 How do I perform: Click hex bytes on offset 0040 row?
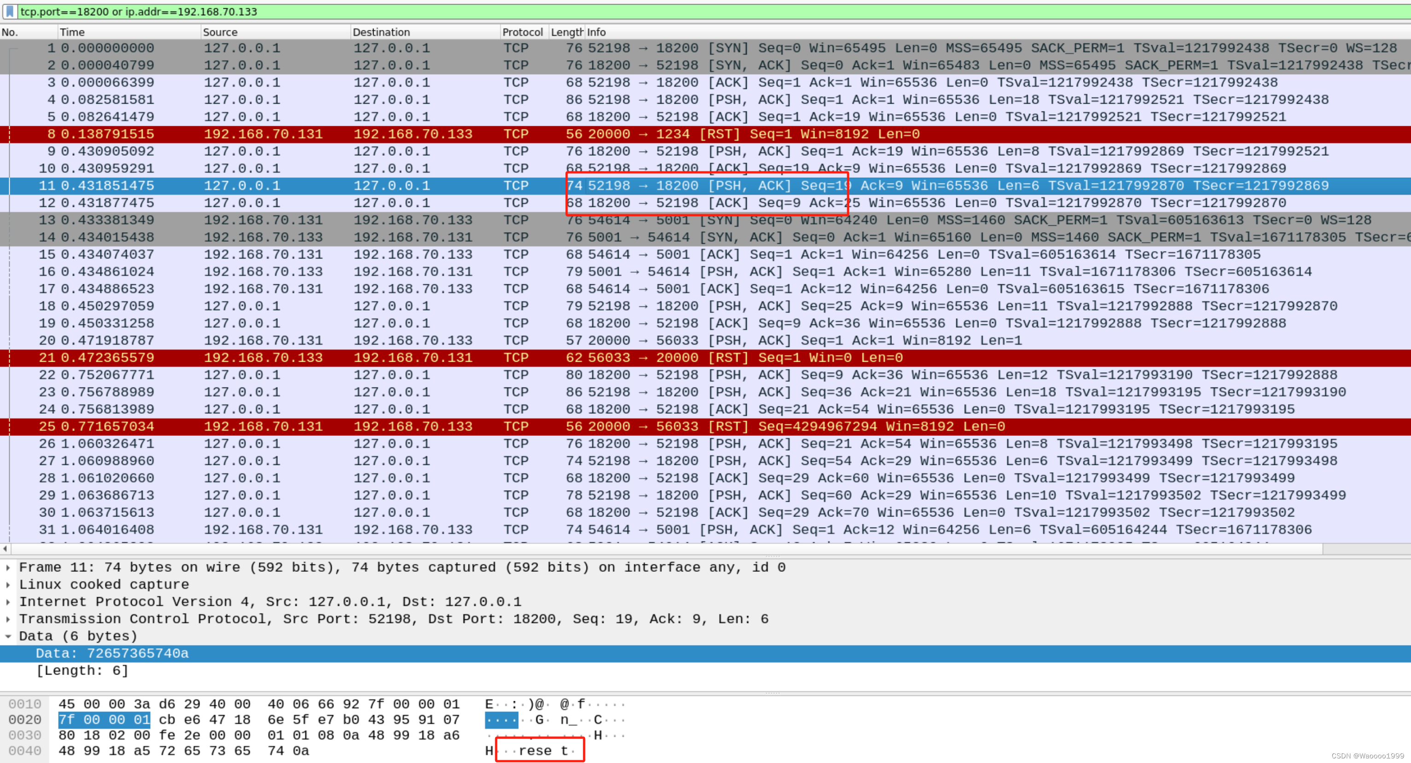pos(184,751)
